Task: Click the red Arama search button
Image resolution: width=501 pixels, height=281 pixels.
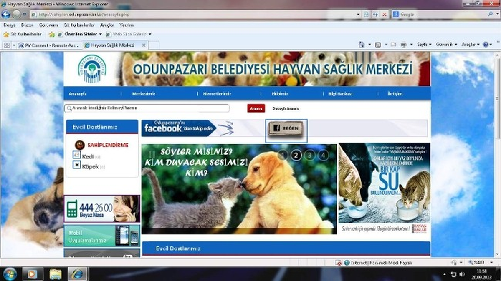Action: tap(256, 108)
